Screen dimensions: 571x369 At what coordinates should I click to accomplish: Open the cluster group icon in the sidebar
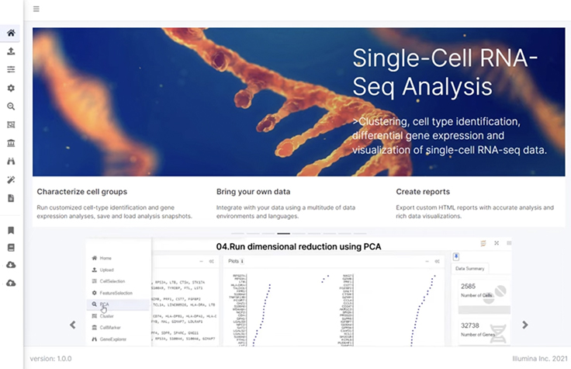tap(11, 125)
